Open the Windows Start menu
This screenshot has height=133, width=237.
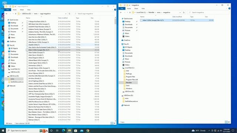pos(3,130)
